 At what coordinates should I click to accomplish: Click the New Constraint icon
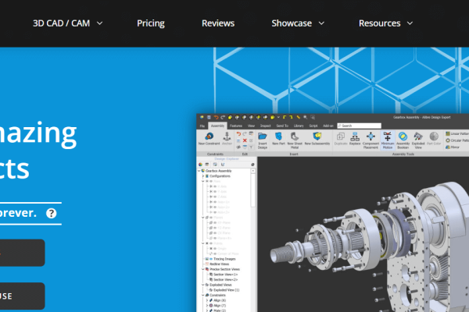click(x=207, y=138)
